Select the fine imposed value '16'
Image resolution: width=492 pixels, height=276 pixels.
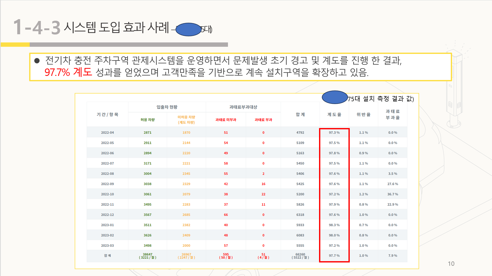pyautogui.click(x=263, y=184)
